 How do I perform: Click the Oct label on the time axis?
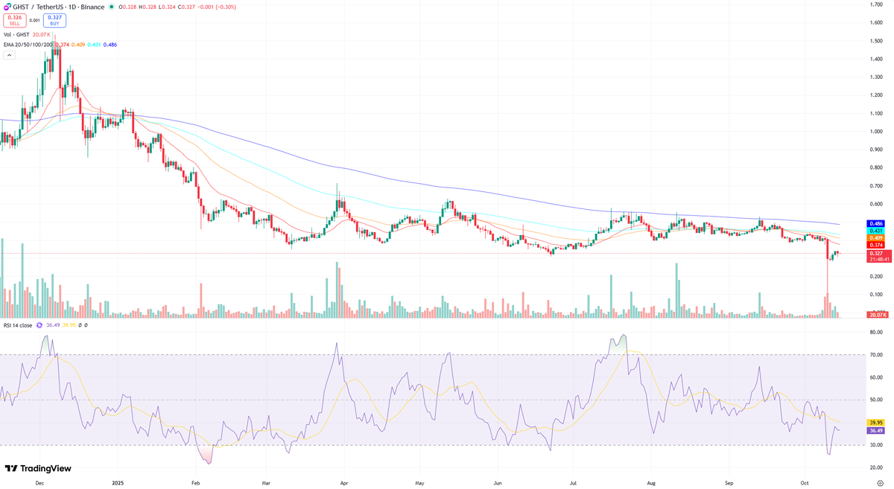tap(805, 482)
